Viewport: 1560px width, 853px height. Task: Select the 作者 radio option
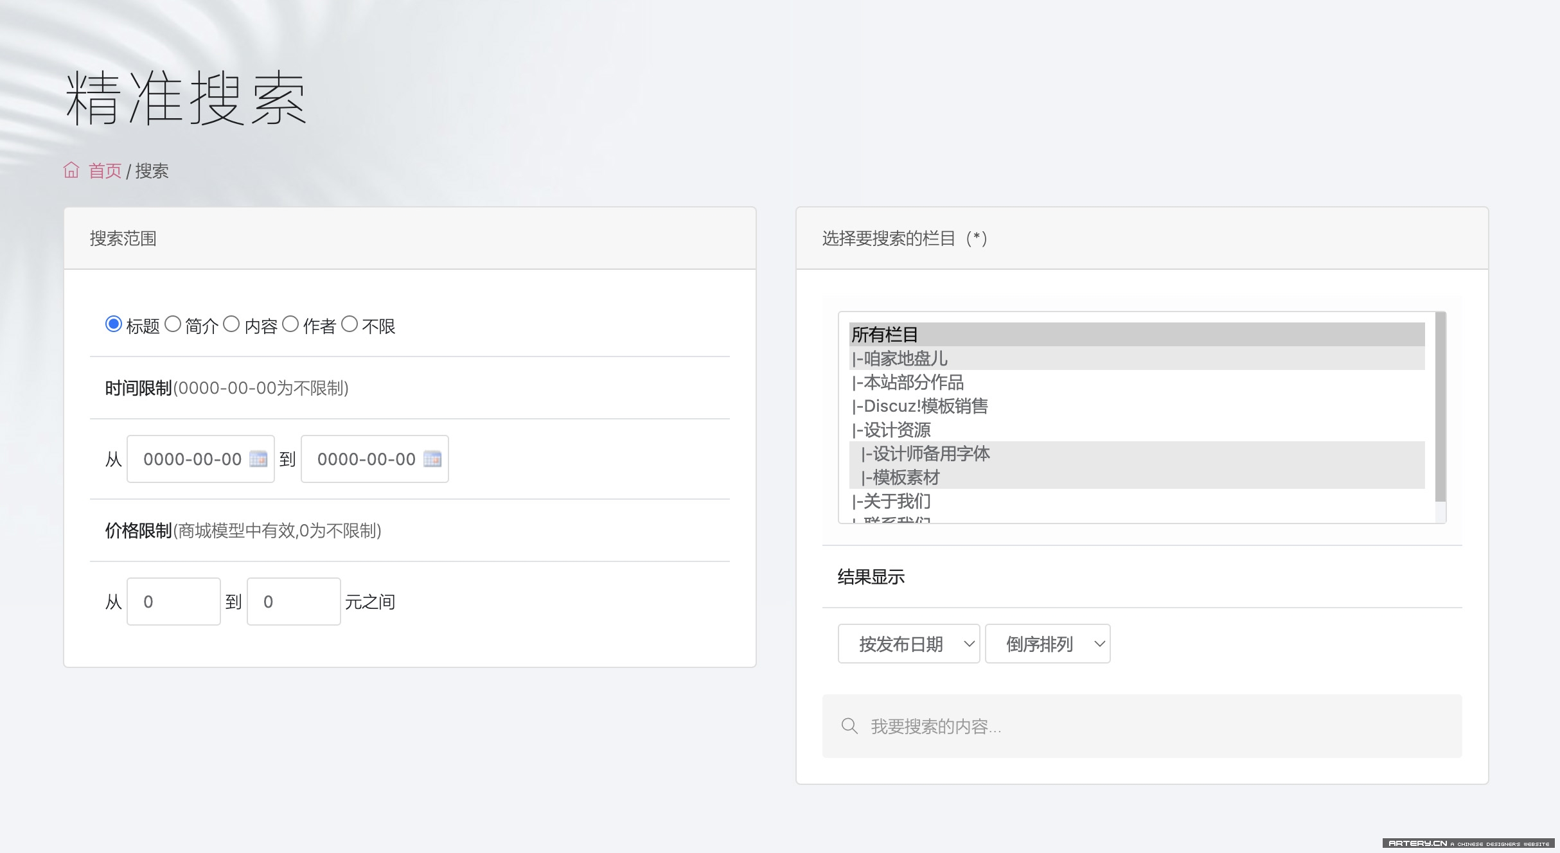pyautogui.click(x=290, y=324)
